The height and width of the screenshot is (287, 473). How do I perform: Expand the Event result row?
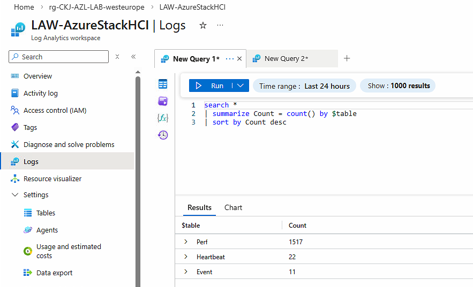point(186,272)
